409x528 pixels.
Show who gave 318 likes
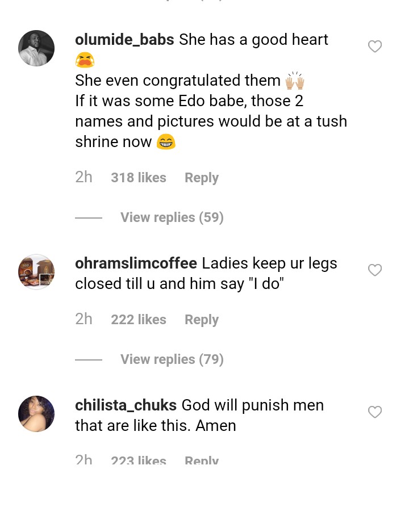click(x=139, y=178)
